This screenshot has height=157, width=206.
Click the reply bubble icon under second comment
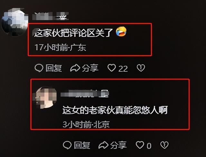click(x=67, y=145)
